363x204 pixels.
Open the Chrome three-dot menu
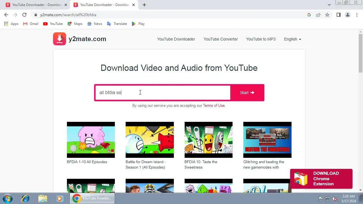[x=357, y=15]
